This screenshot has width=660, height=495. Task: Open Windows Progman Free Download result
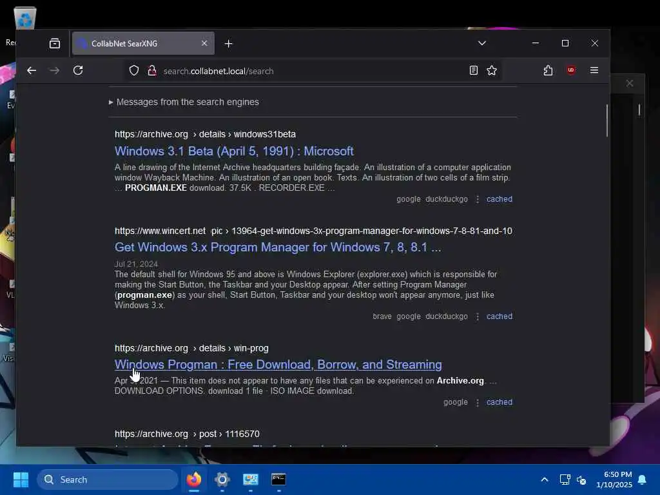[278, 365]
